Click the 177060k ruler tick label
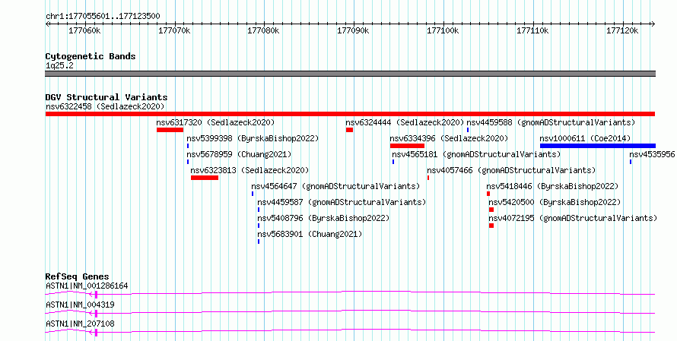Image resolution: width=677 pixels, height=341 pixels. 84,30
